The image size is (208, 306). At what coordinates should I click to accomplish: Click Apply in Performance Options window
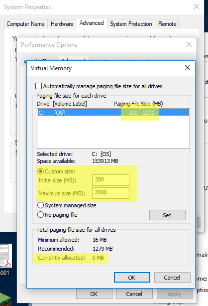click(x=175, y=294)
